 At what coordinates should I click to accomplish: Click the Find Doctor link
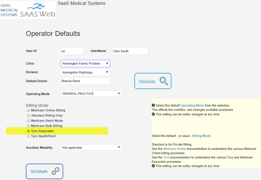[147, 81]
